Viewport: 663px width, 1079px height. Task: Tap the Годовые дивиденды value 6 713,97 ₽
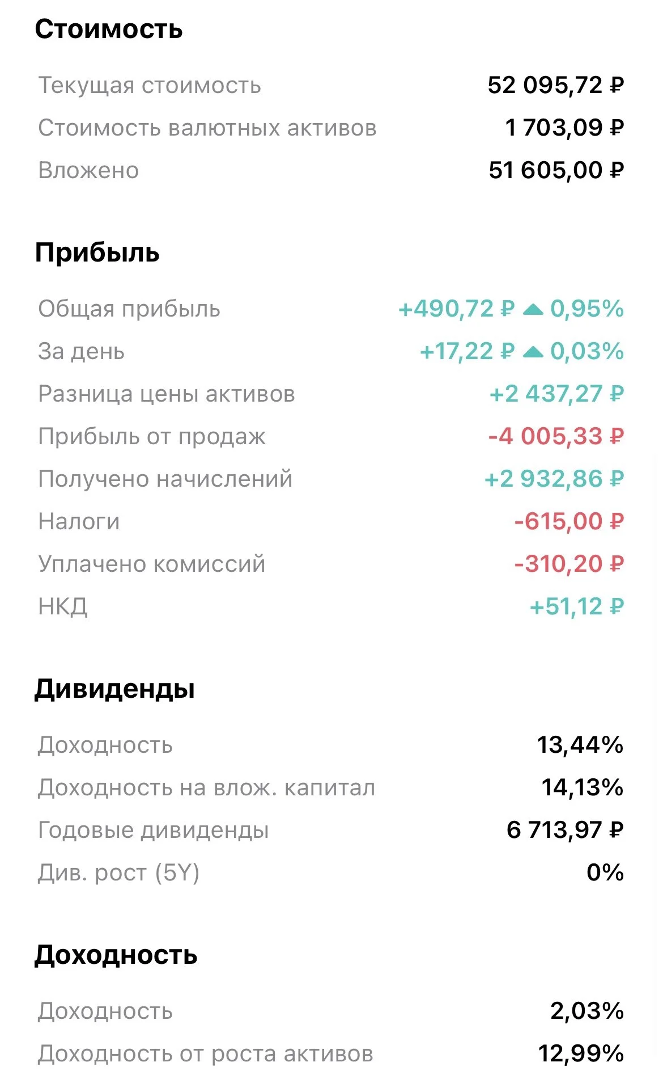[x=565, y=830]
